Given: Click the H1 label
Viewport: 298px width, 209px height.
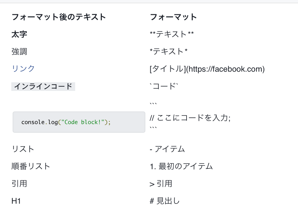Looking at the screenshot, I should pyautogui.click(x=16, y=201).
